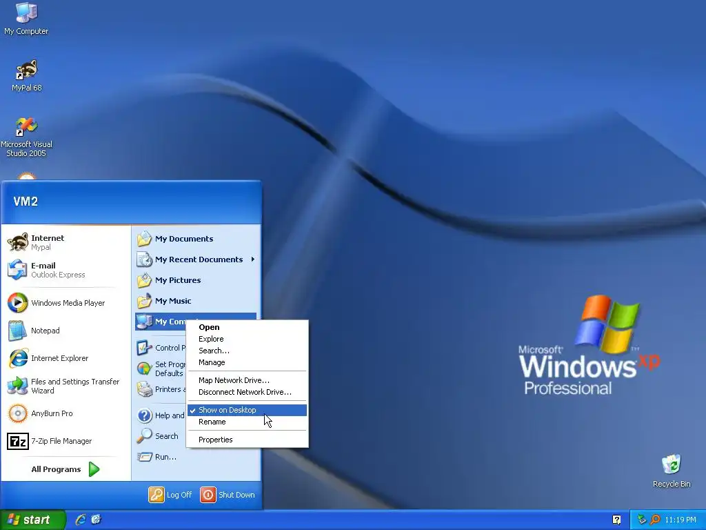Click the start button
The width and height of the screenshot is (706, 530).
coord(32,520)
